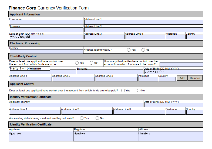The image size is (212, 149).
Task: Click certificate Address Line 2 field
Action: tap(87, 112)
